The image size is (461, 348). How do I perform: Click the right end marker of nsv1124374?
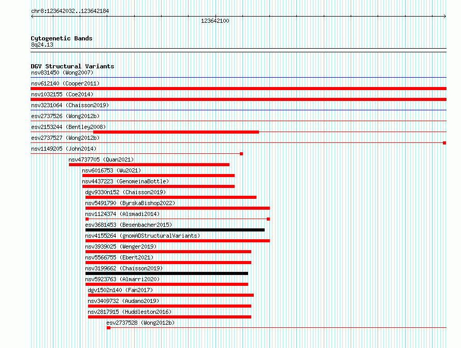tap(268, 219)
